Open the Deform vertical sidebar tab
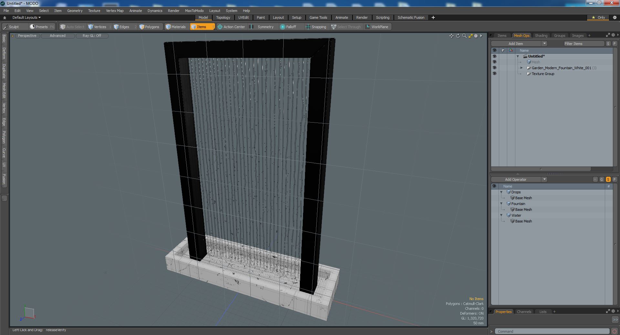 (x=4, y=53)
